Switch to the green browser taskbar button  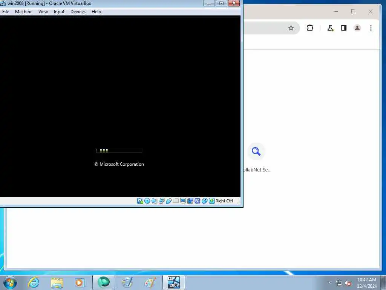(104, 282)
